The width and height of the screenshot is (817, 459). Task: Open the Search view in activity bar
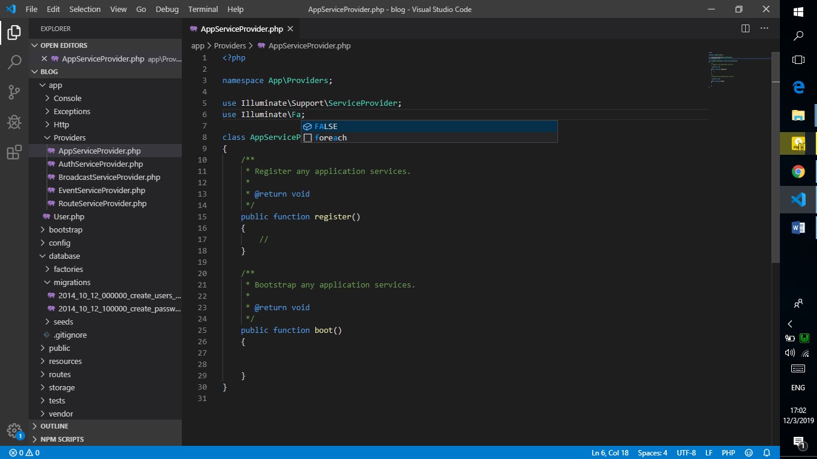point(14,62)
